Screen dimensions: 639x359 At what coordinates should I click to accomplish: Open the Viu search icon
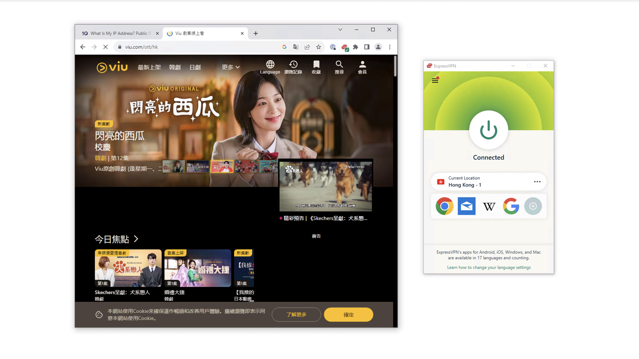pos(339,64)
